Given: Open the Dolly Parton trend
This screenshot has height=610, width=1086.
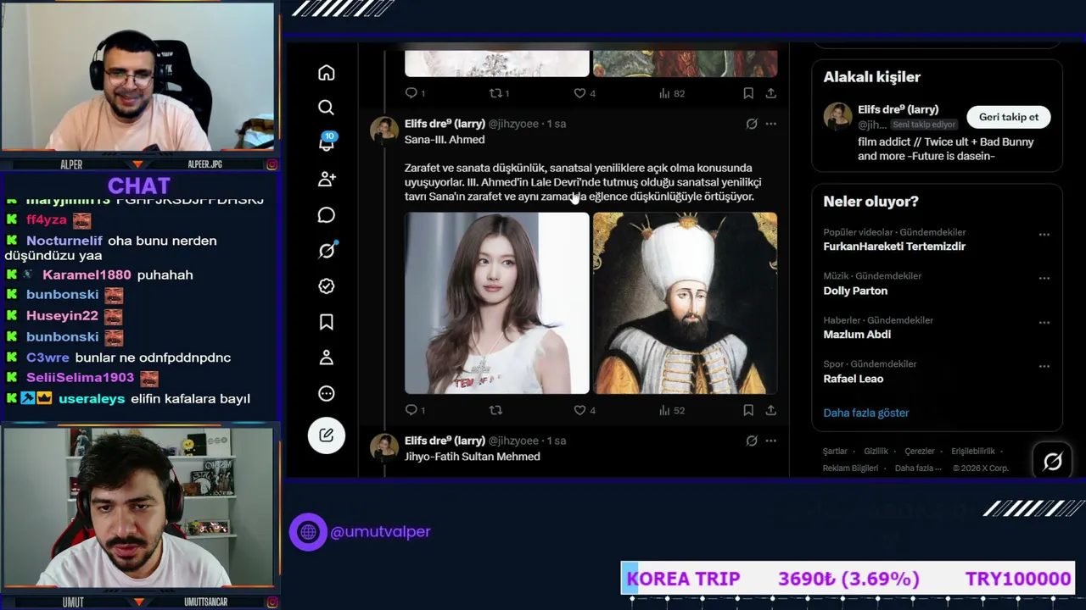Looking at the screenshot, I should pyautogui.click(x=855, y=291).
